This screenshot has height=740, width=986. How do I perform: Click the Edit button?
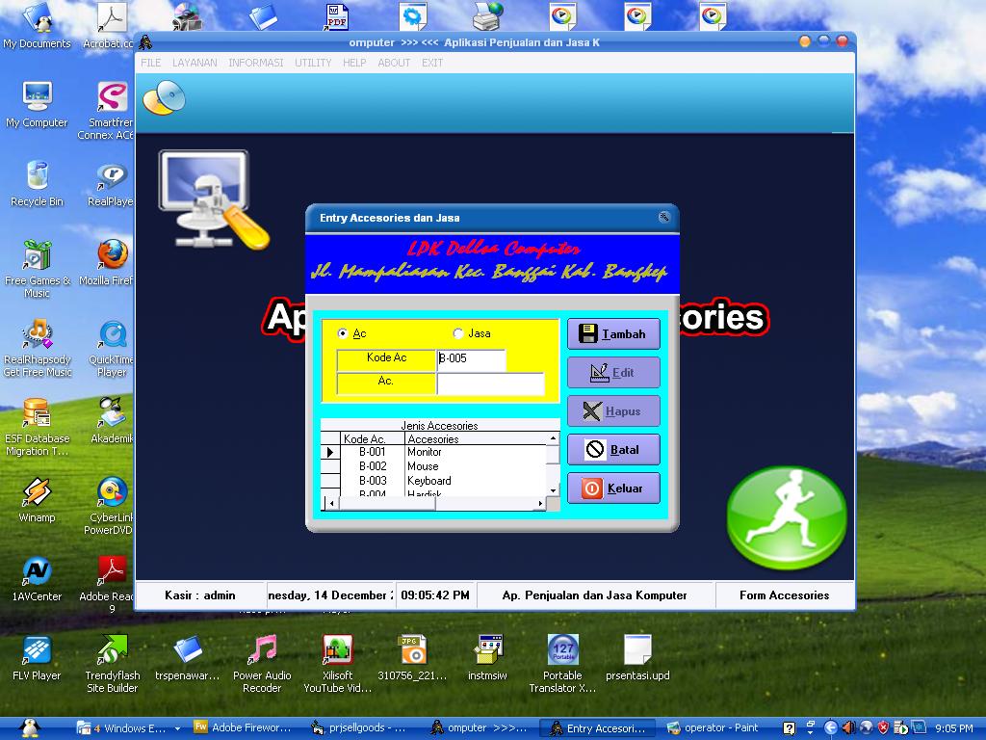(613, 373)
